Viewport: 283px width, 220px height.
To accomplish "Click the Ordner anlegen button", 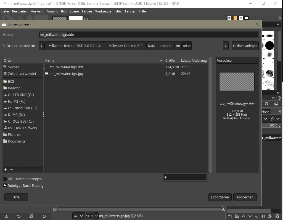I will point(245,46).
